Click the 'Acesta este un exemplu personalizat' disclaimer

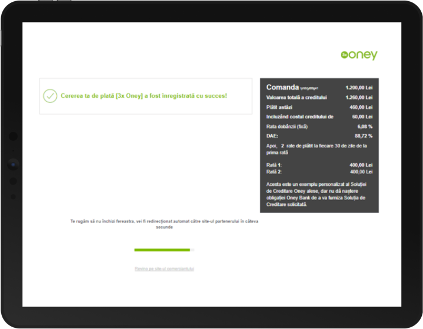point(316,194)
